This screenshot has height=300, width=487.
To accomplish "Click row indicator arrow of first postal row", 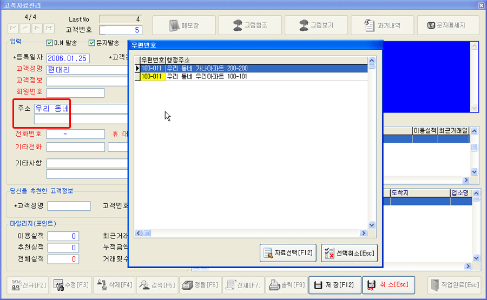I will coord(137,68).
